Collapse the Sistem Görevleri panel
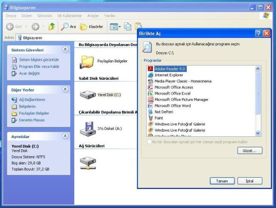This screenshot has height=208, width=276. click(65, 50)
